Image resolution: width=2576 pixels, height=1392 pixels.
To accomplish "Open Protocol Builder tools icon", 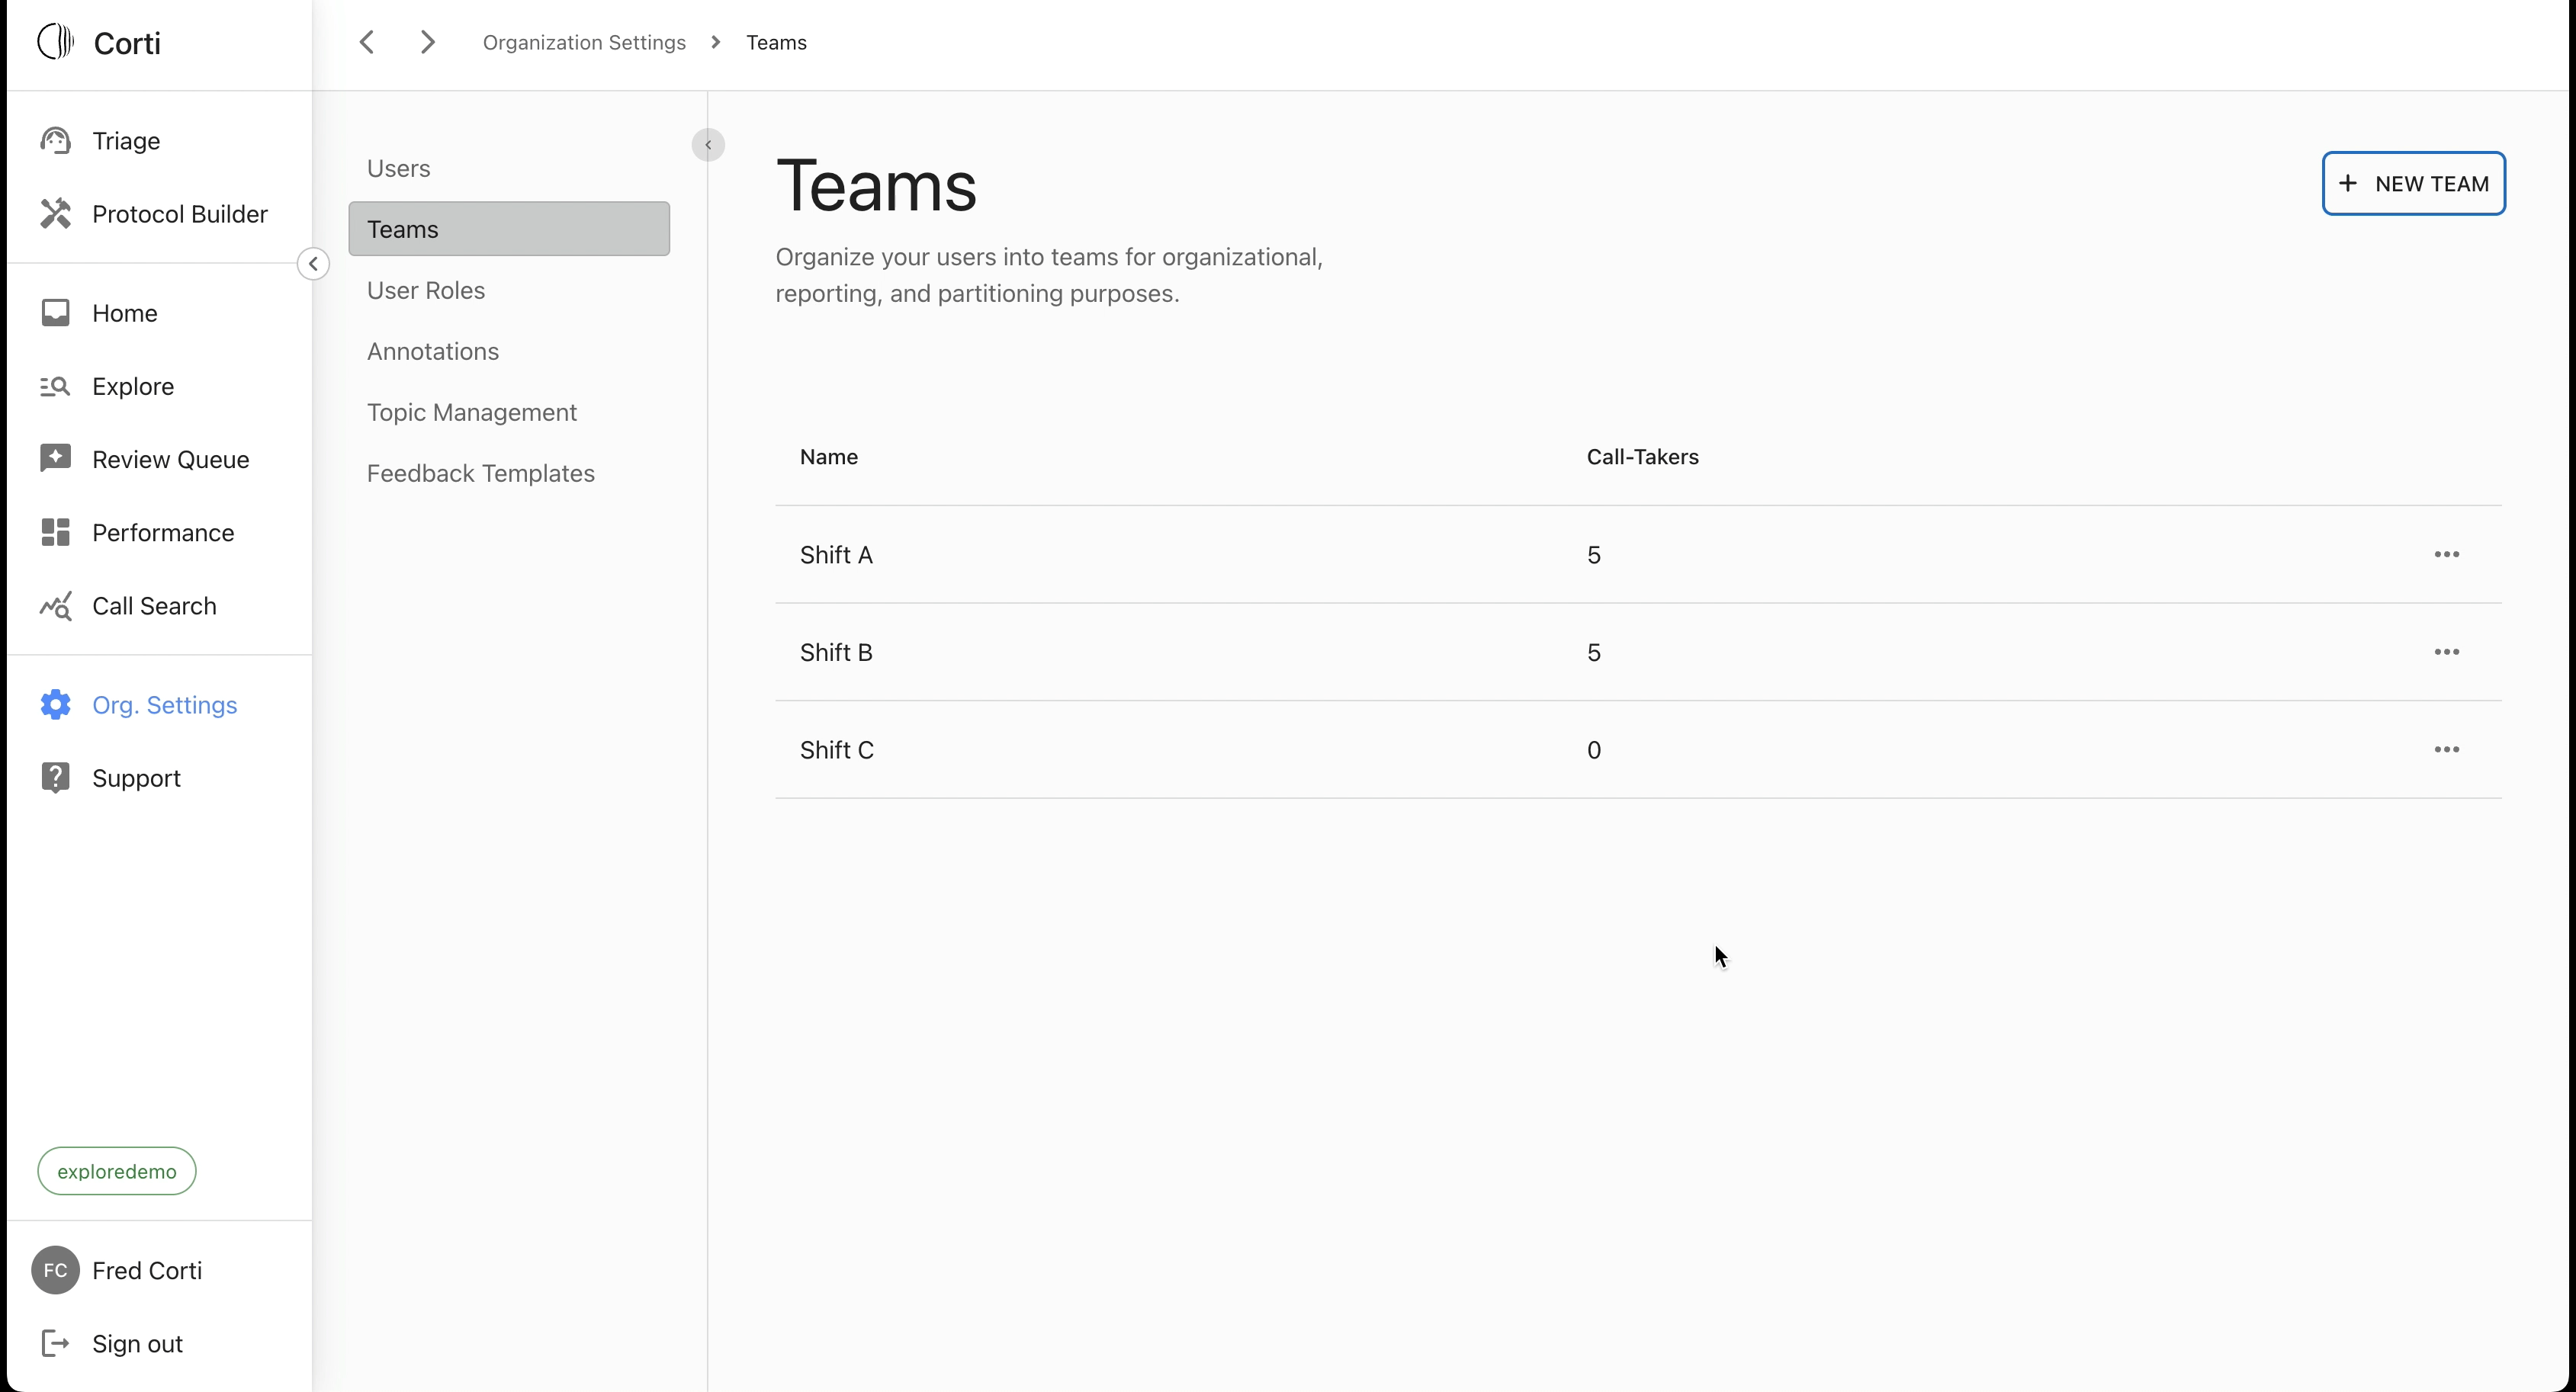I will coord(55,214).
